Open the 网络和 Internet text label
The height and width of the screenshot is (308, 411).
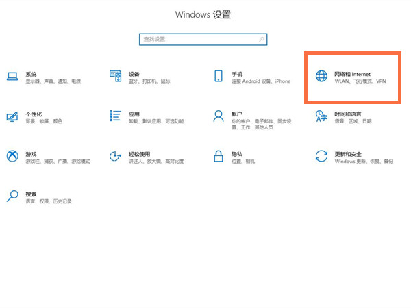[x=352, y=73]
